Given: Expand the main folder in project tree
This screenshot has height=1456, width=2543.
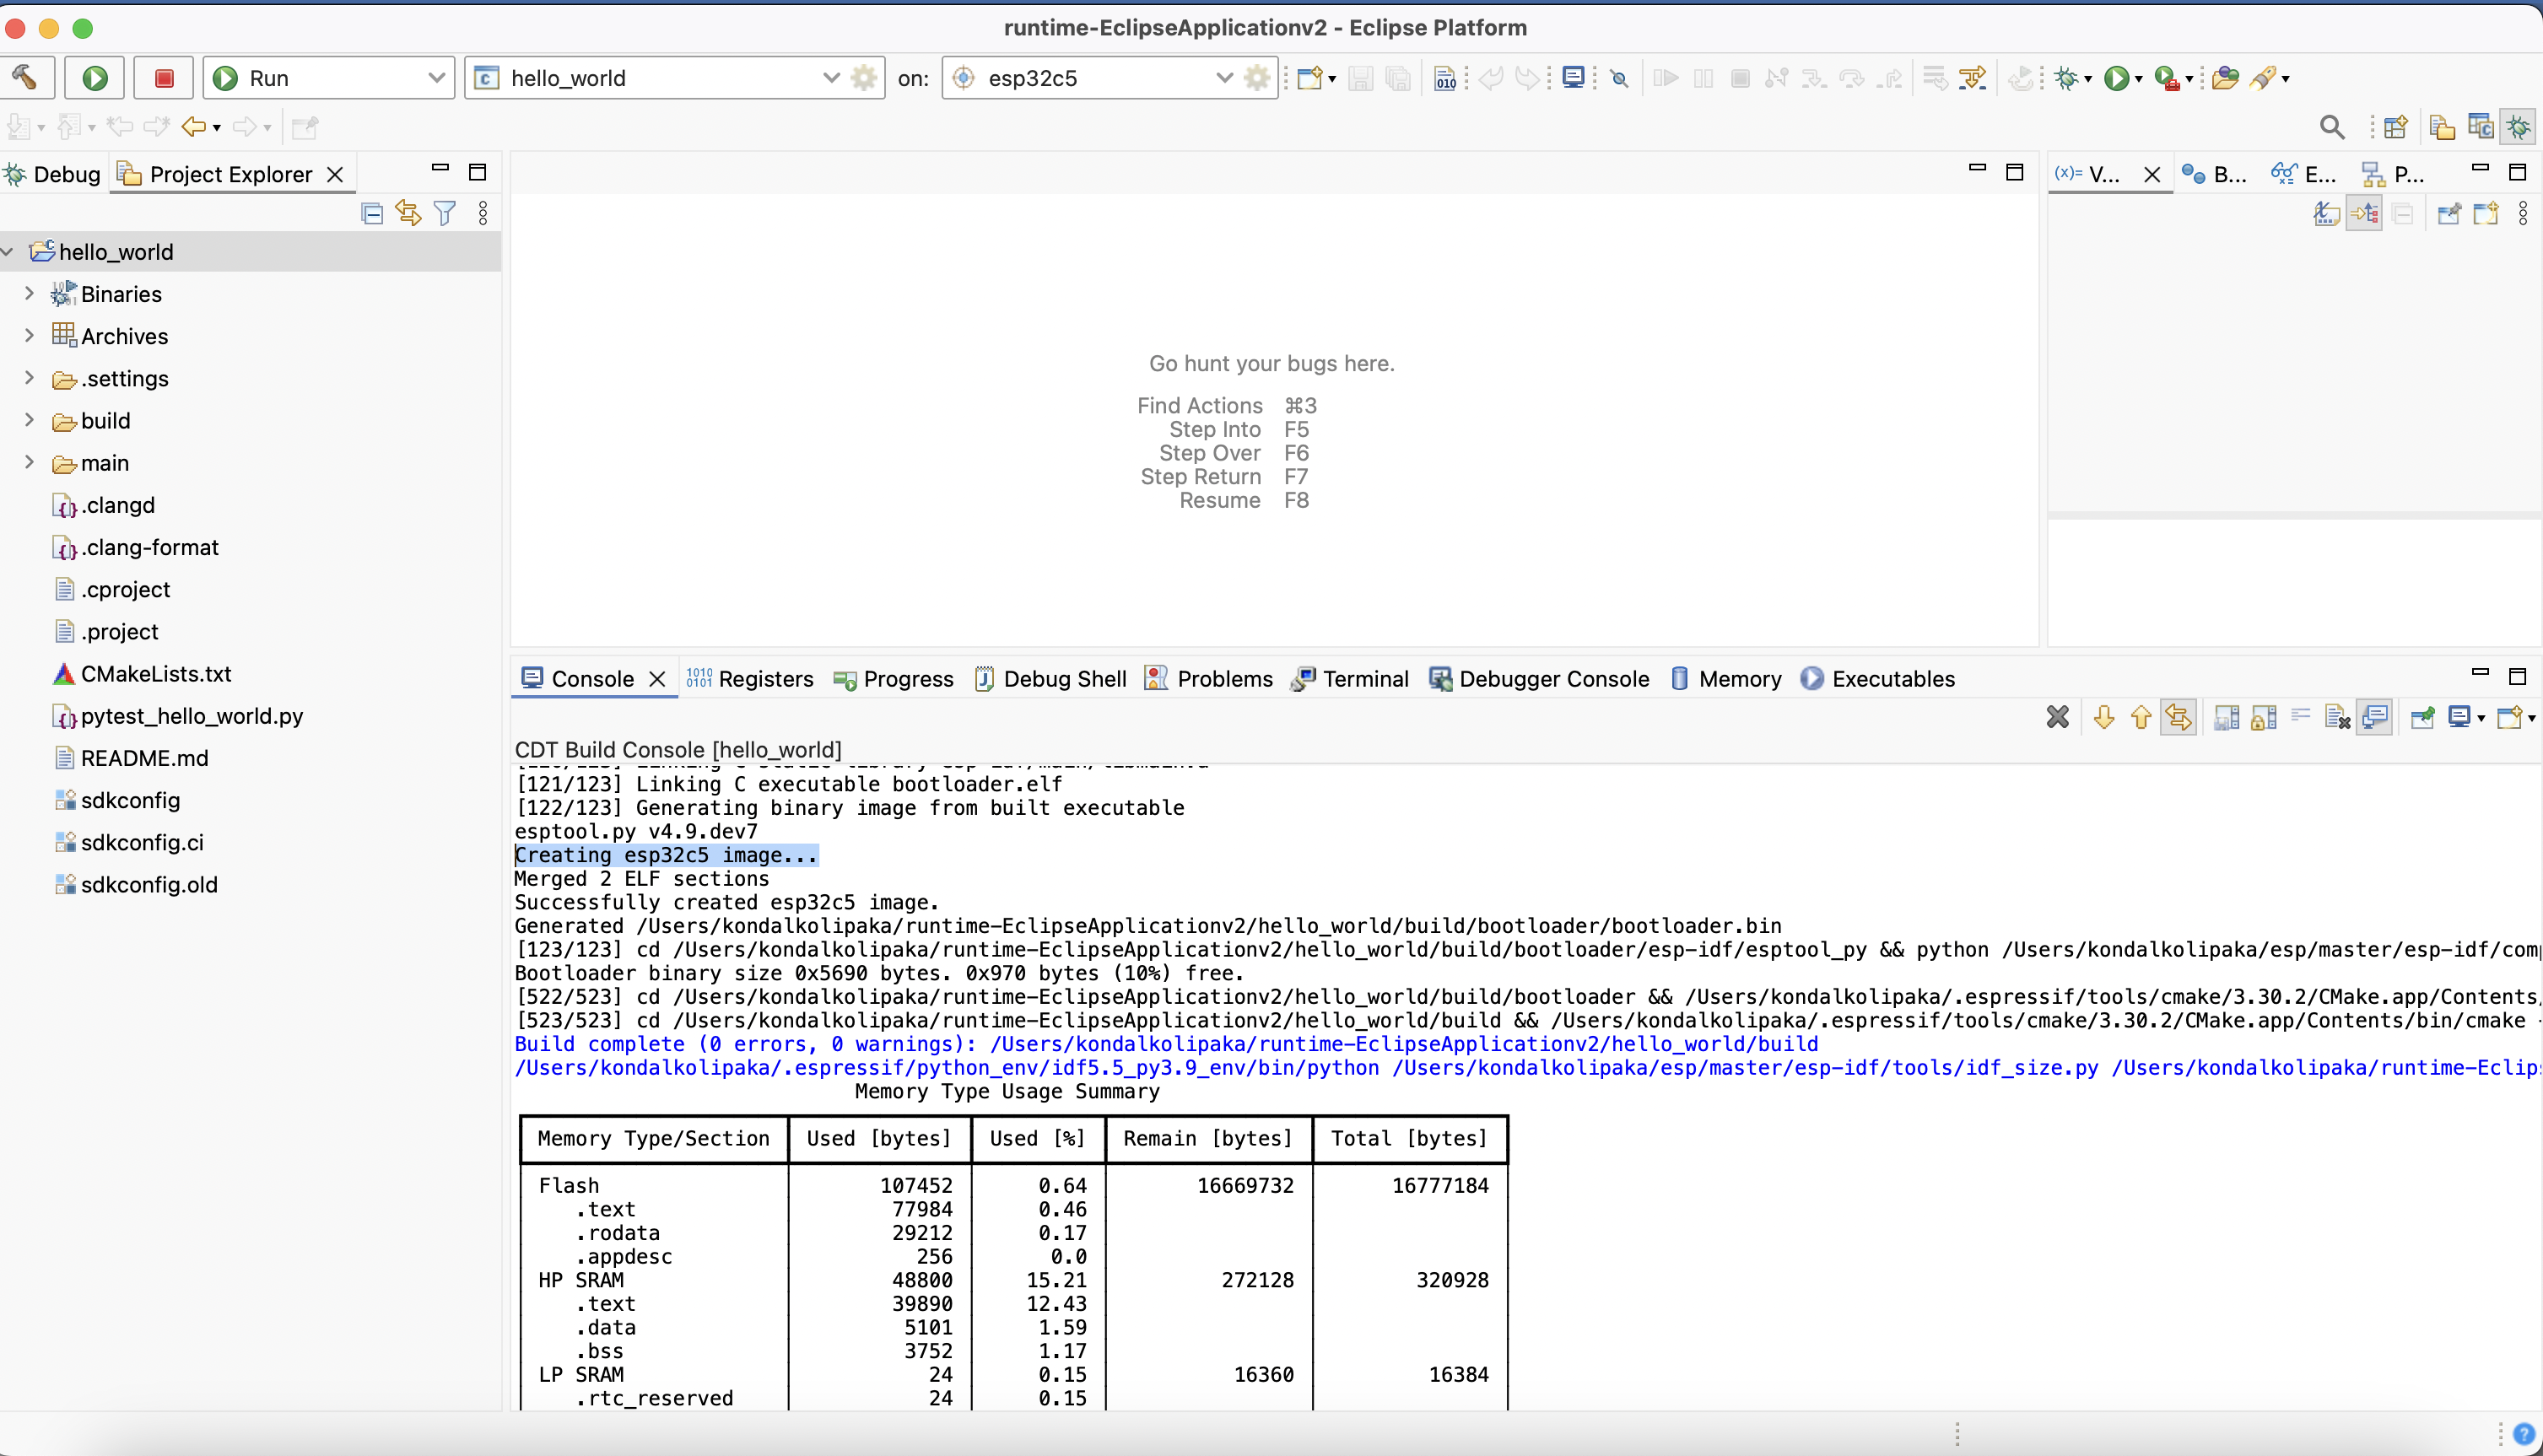Looking at the screenshot, I should (x=29, y=462).
